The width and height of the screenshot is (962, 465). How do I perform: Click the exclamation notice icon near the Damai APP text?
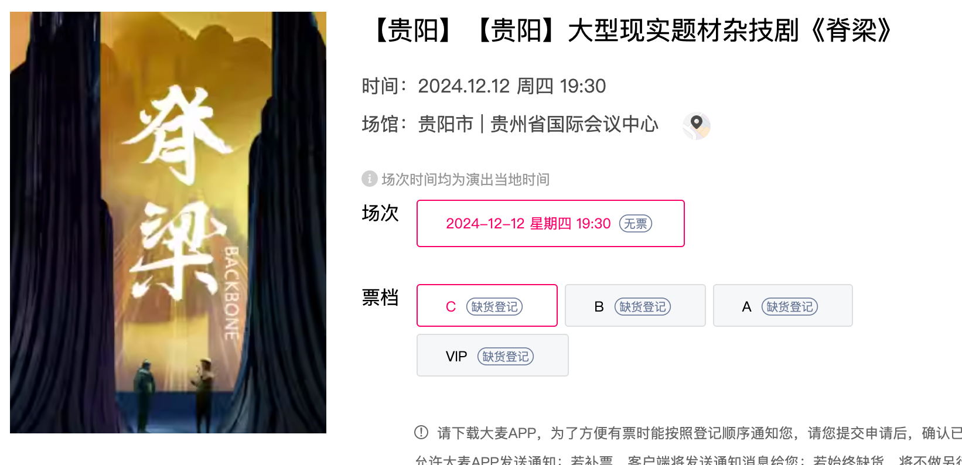(x=421, y=432)
